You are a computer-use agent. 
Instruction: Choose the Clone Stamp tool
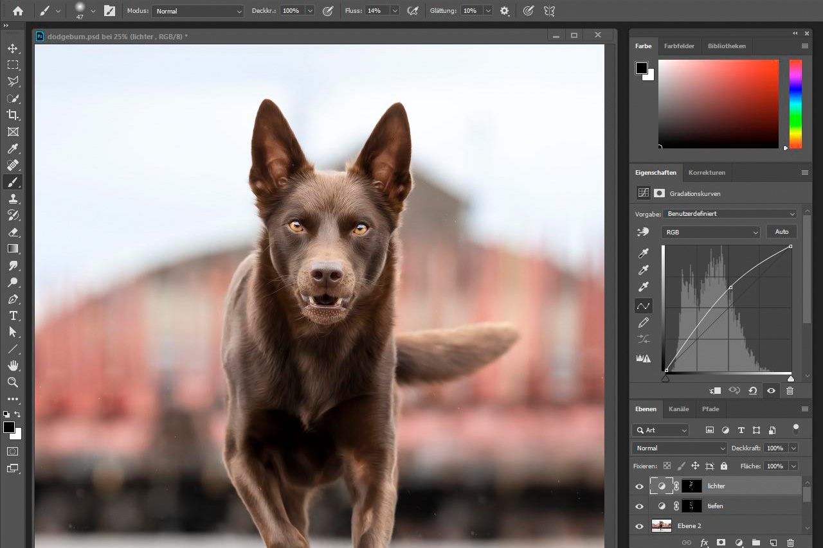[x=13, y=199]
